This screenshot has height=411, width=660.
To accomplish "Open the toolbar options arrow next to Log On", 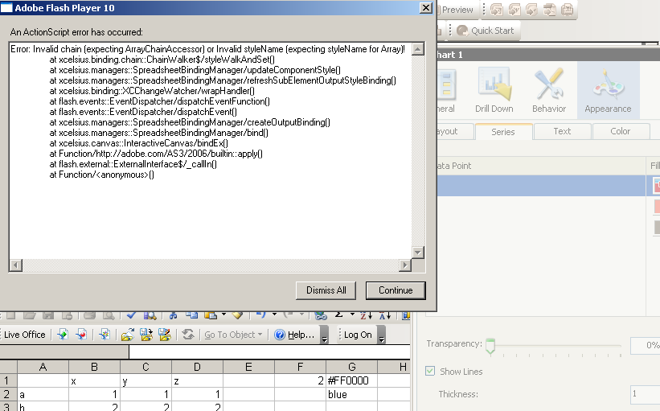I will click(x=381, y=335).
